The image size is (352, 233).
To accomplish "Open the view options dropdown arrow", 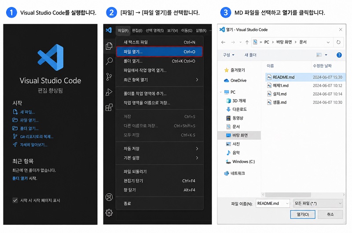I will (x=326, y=55).
